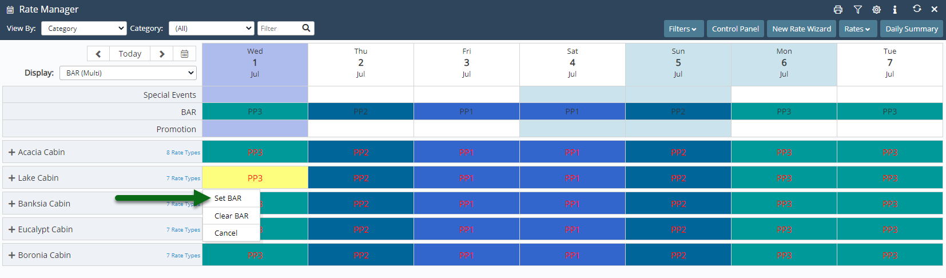Click BAR row PP2 cell for Thu 2

pyautogui.click(x=361, y=112)
